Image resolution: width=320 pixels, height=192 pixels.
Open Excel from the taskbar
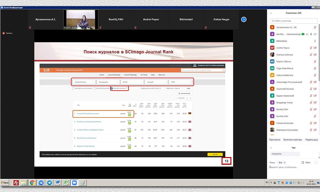point(66,183)
